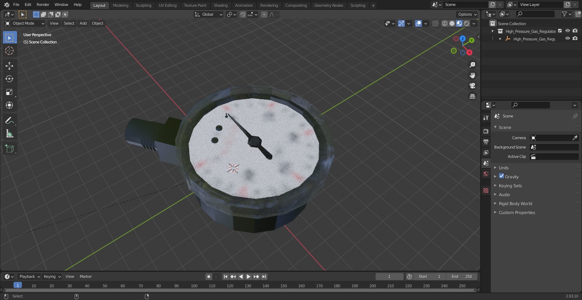The width and height of the screenshot is (582, 300).
Task: Select the Annotate tool
Action: tap(9, 121)
